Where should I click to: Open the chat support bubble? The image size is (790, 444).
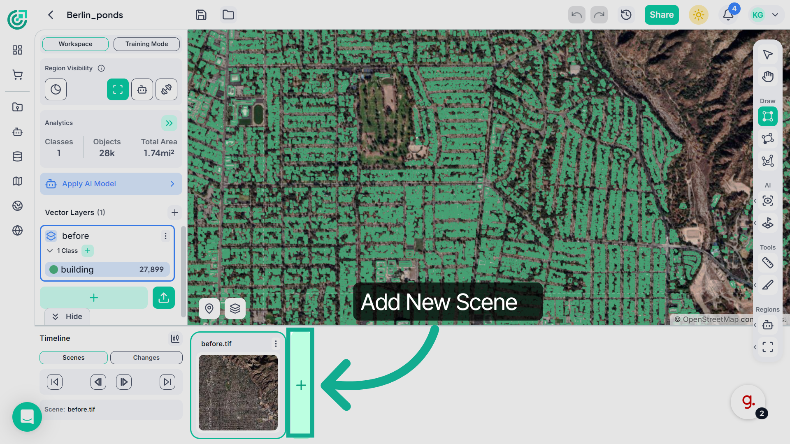27,417
